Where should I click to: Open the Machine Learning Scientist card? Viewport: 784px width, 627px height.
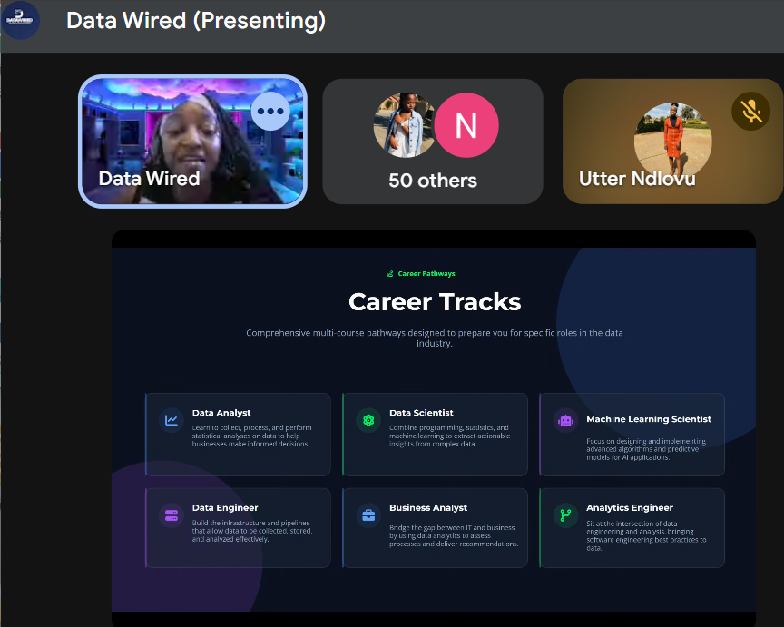click(x=632, y=435)
